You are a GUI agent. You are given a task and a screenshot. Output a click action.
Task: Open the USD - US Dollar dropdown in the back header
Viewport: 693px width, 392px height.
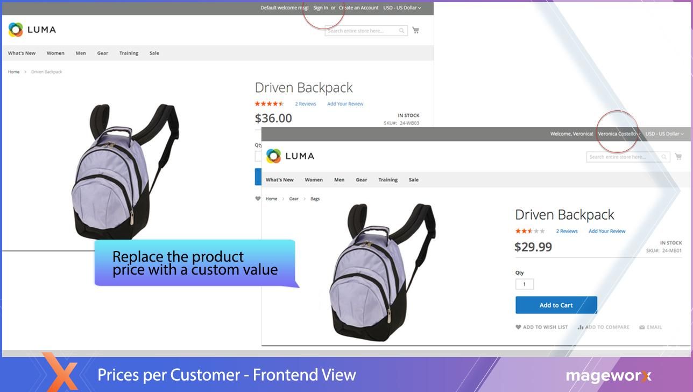tap(402, 8)
